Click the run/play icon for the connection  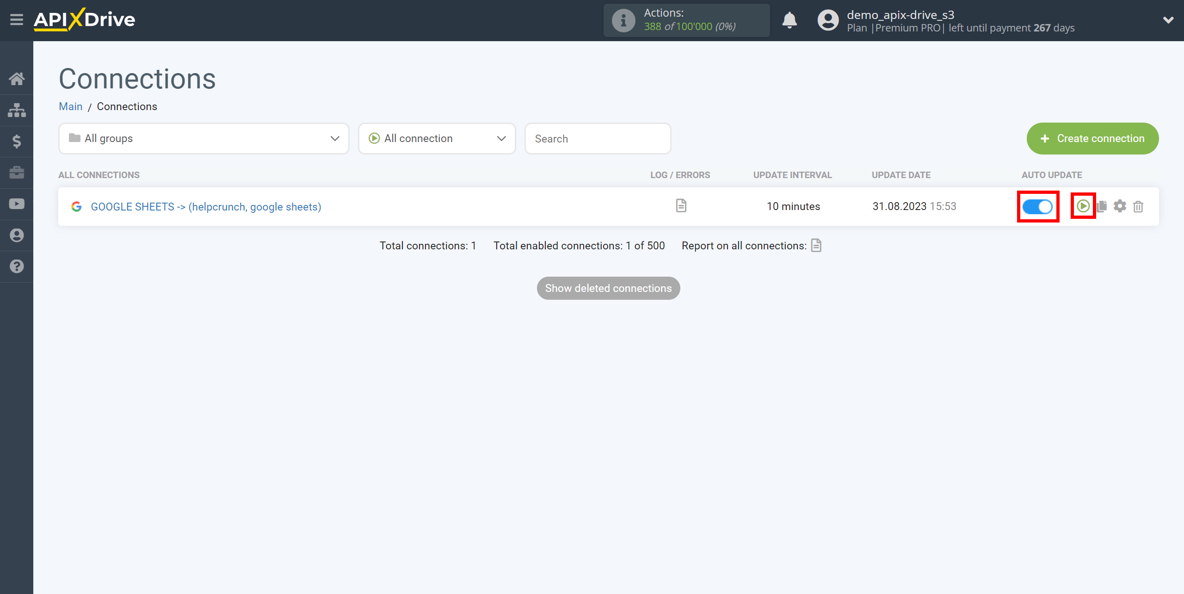(x=1084, y=206)
